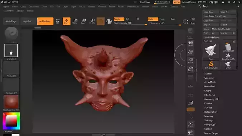
Task: Select the PolyMesh3D star tool
Action: pyautogui.click(x=228, y=57)
